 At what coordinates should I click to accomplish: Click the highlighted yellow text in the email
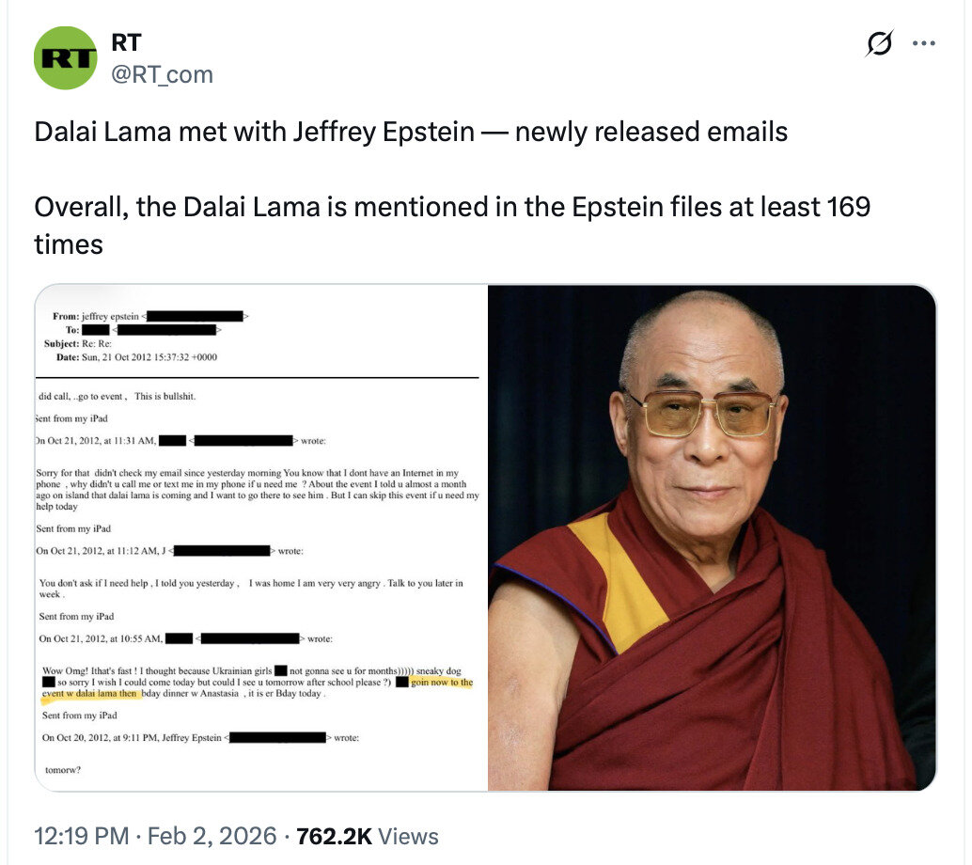point(258,687)
